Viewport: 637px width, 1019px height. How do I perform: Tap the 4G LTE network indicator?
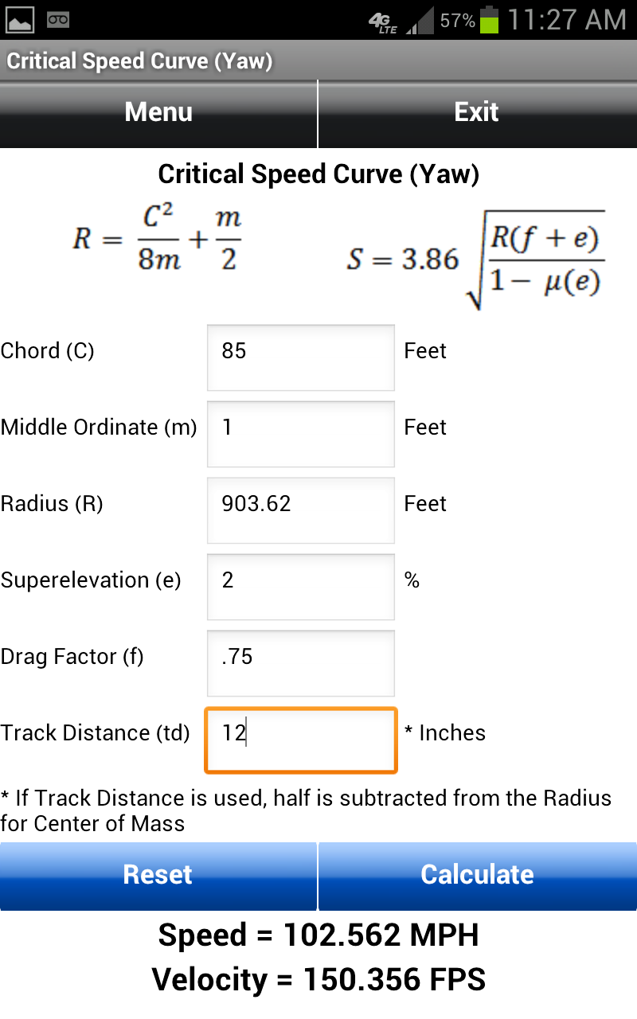381,19
